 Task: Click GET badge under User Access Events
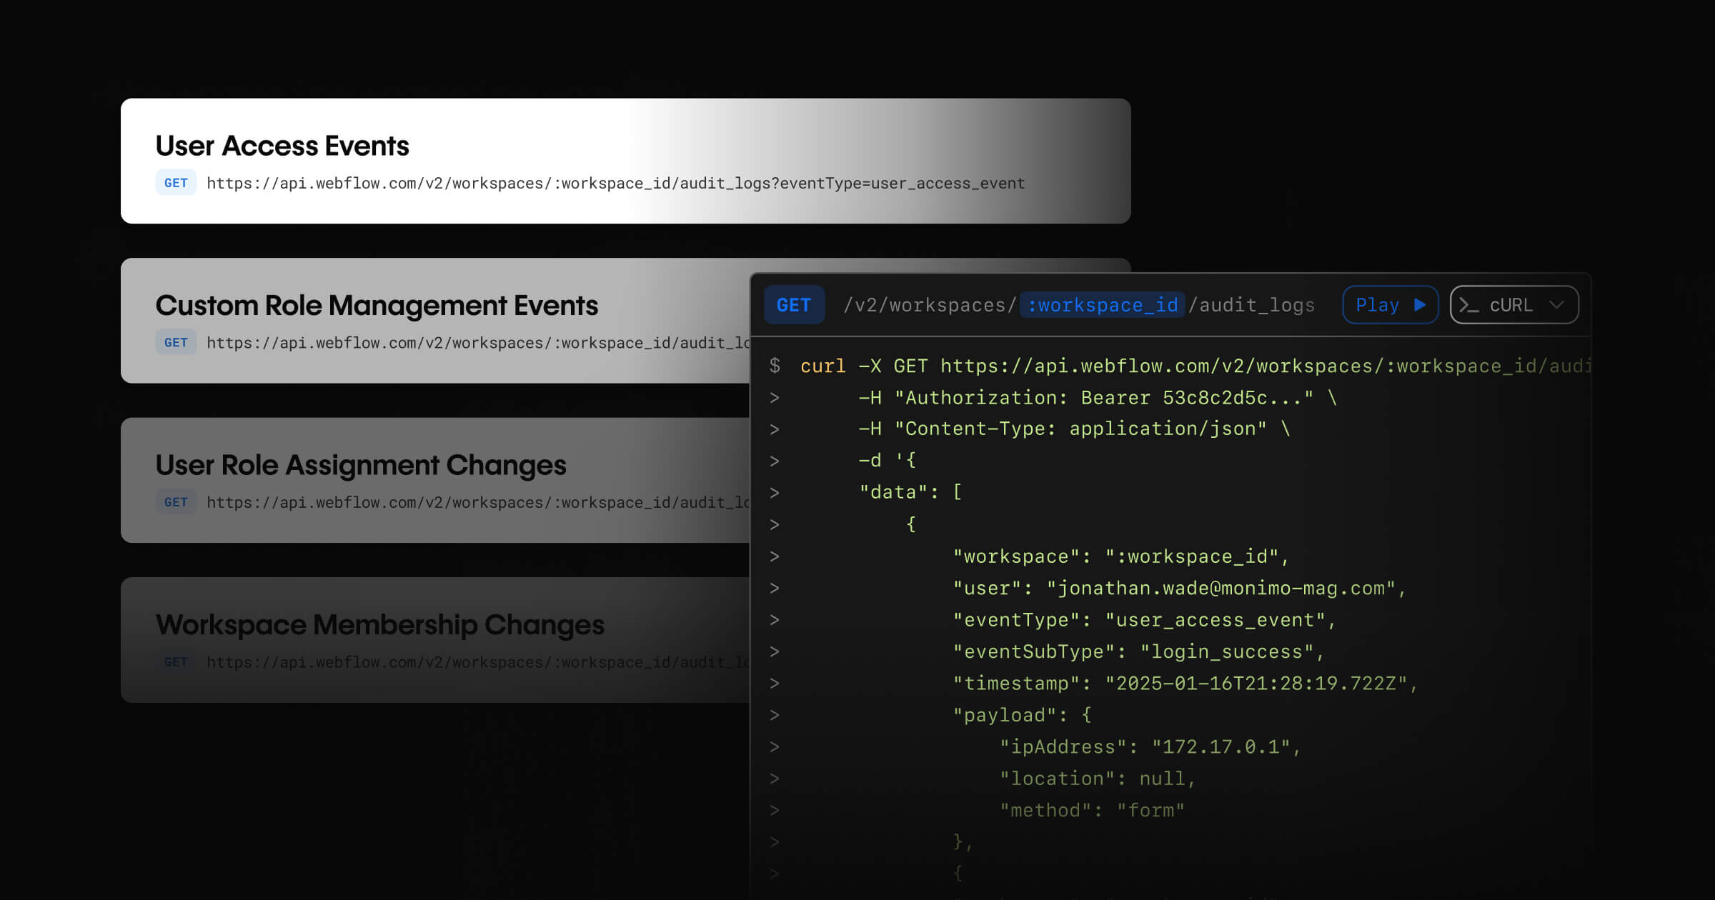[176, 183]
